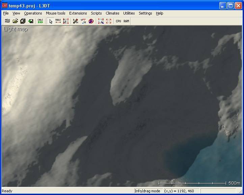Click the zoom to selection icon

(101, 21)
